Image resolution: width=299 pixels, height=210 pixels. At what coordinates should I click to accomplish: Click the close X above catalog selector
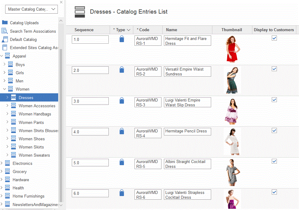tap(61, 2)
